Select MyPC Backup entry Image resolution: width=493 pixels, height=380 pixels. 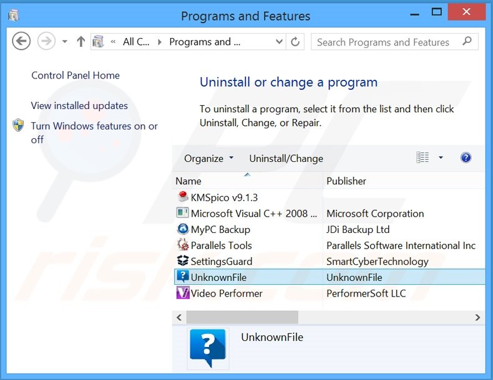click(x=220, y=229)
